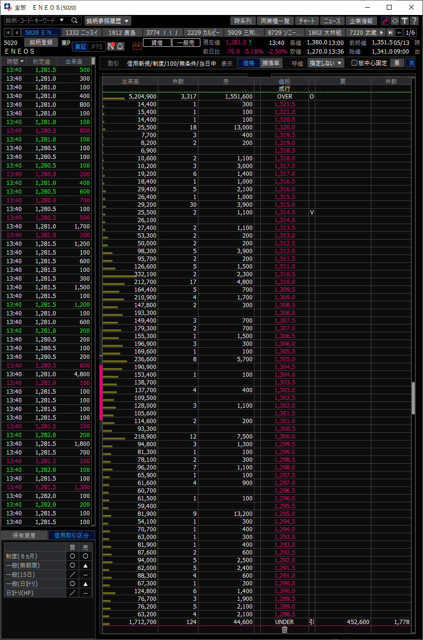Switch to 信用取引区分 tab

(71, 535)
